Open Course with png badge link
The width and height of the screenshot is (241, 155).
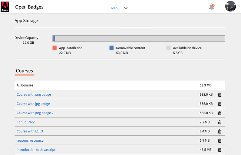pyautogui.click(x=34, y=95)
